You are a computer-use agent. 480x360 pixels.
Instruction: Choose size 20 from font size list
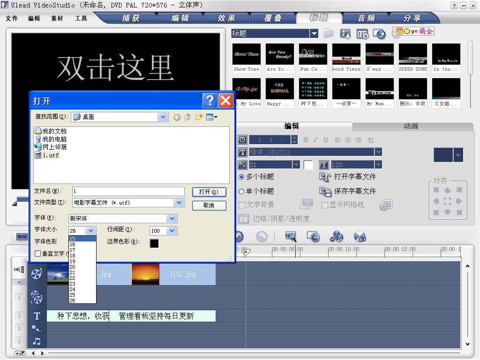tap(73, 267)
